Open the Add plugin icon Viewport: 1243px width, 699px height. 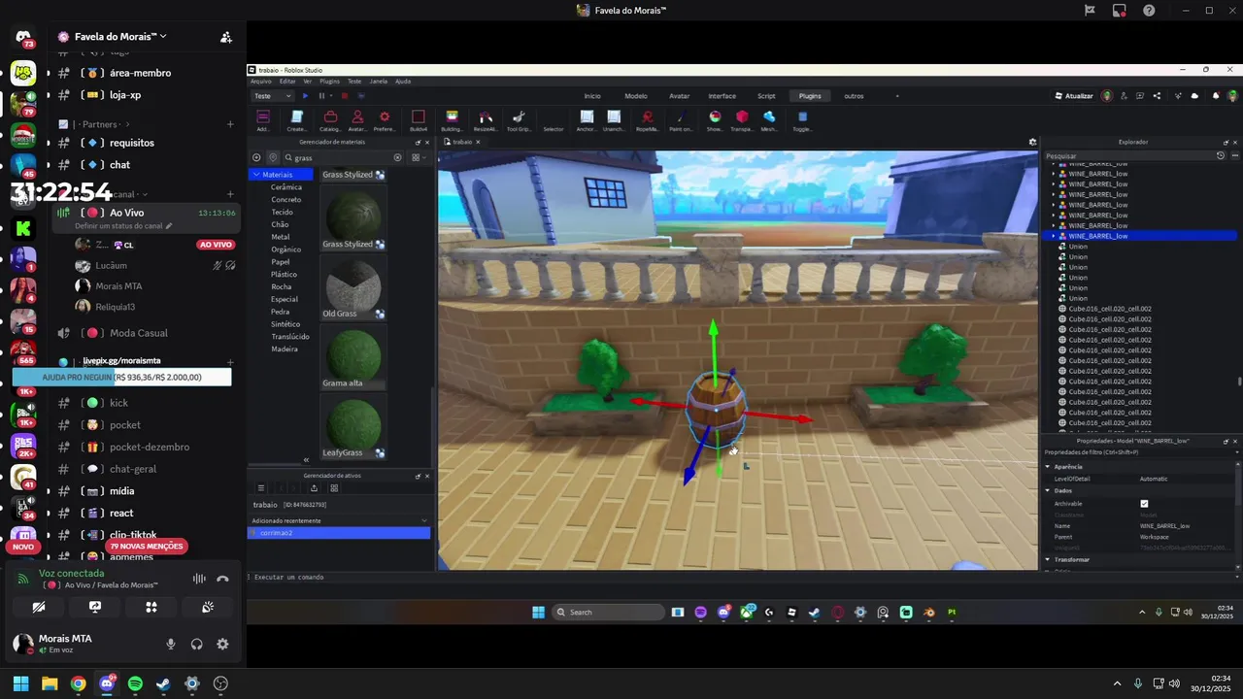pos(263,117)
